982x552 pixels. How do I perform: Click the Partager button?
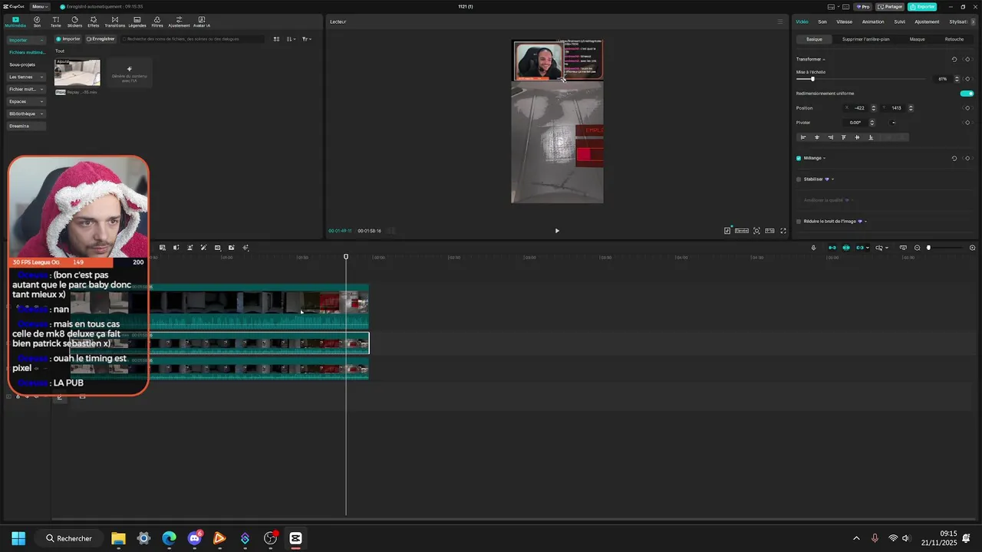[x=890, y=7]
